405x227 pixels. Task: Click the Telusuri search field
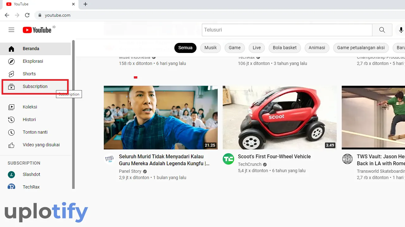(x=287, y=30)
